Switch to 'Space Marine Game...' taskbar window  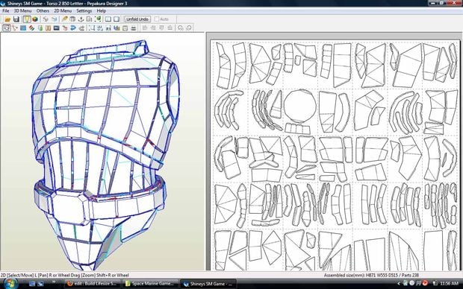pos(151,284)
